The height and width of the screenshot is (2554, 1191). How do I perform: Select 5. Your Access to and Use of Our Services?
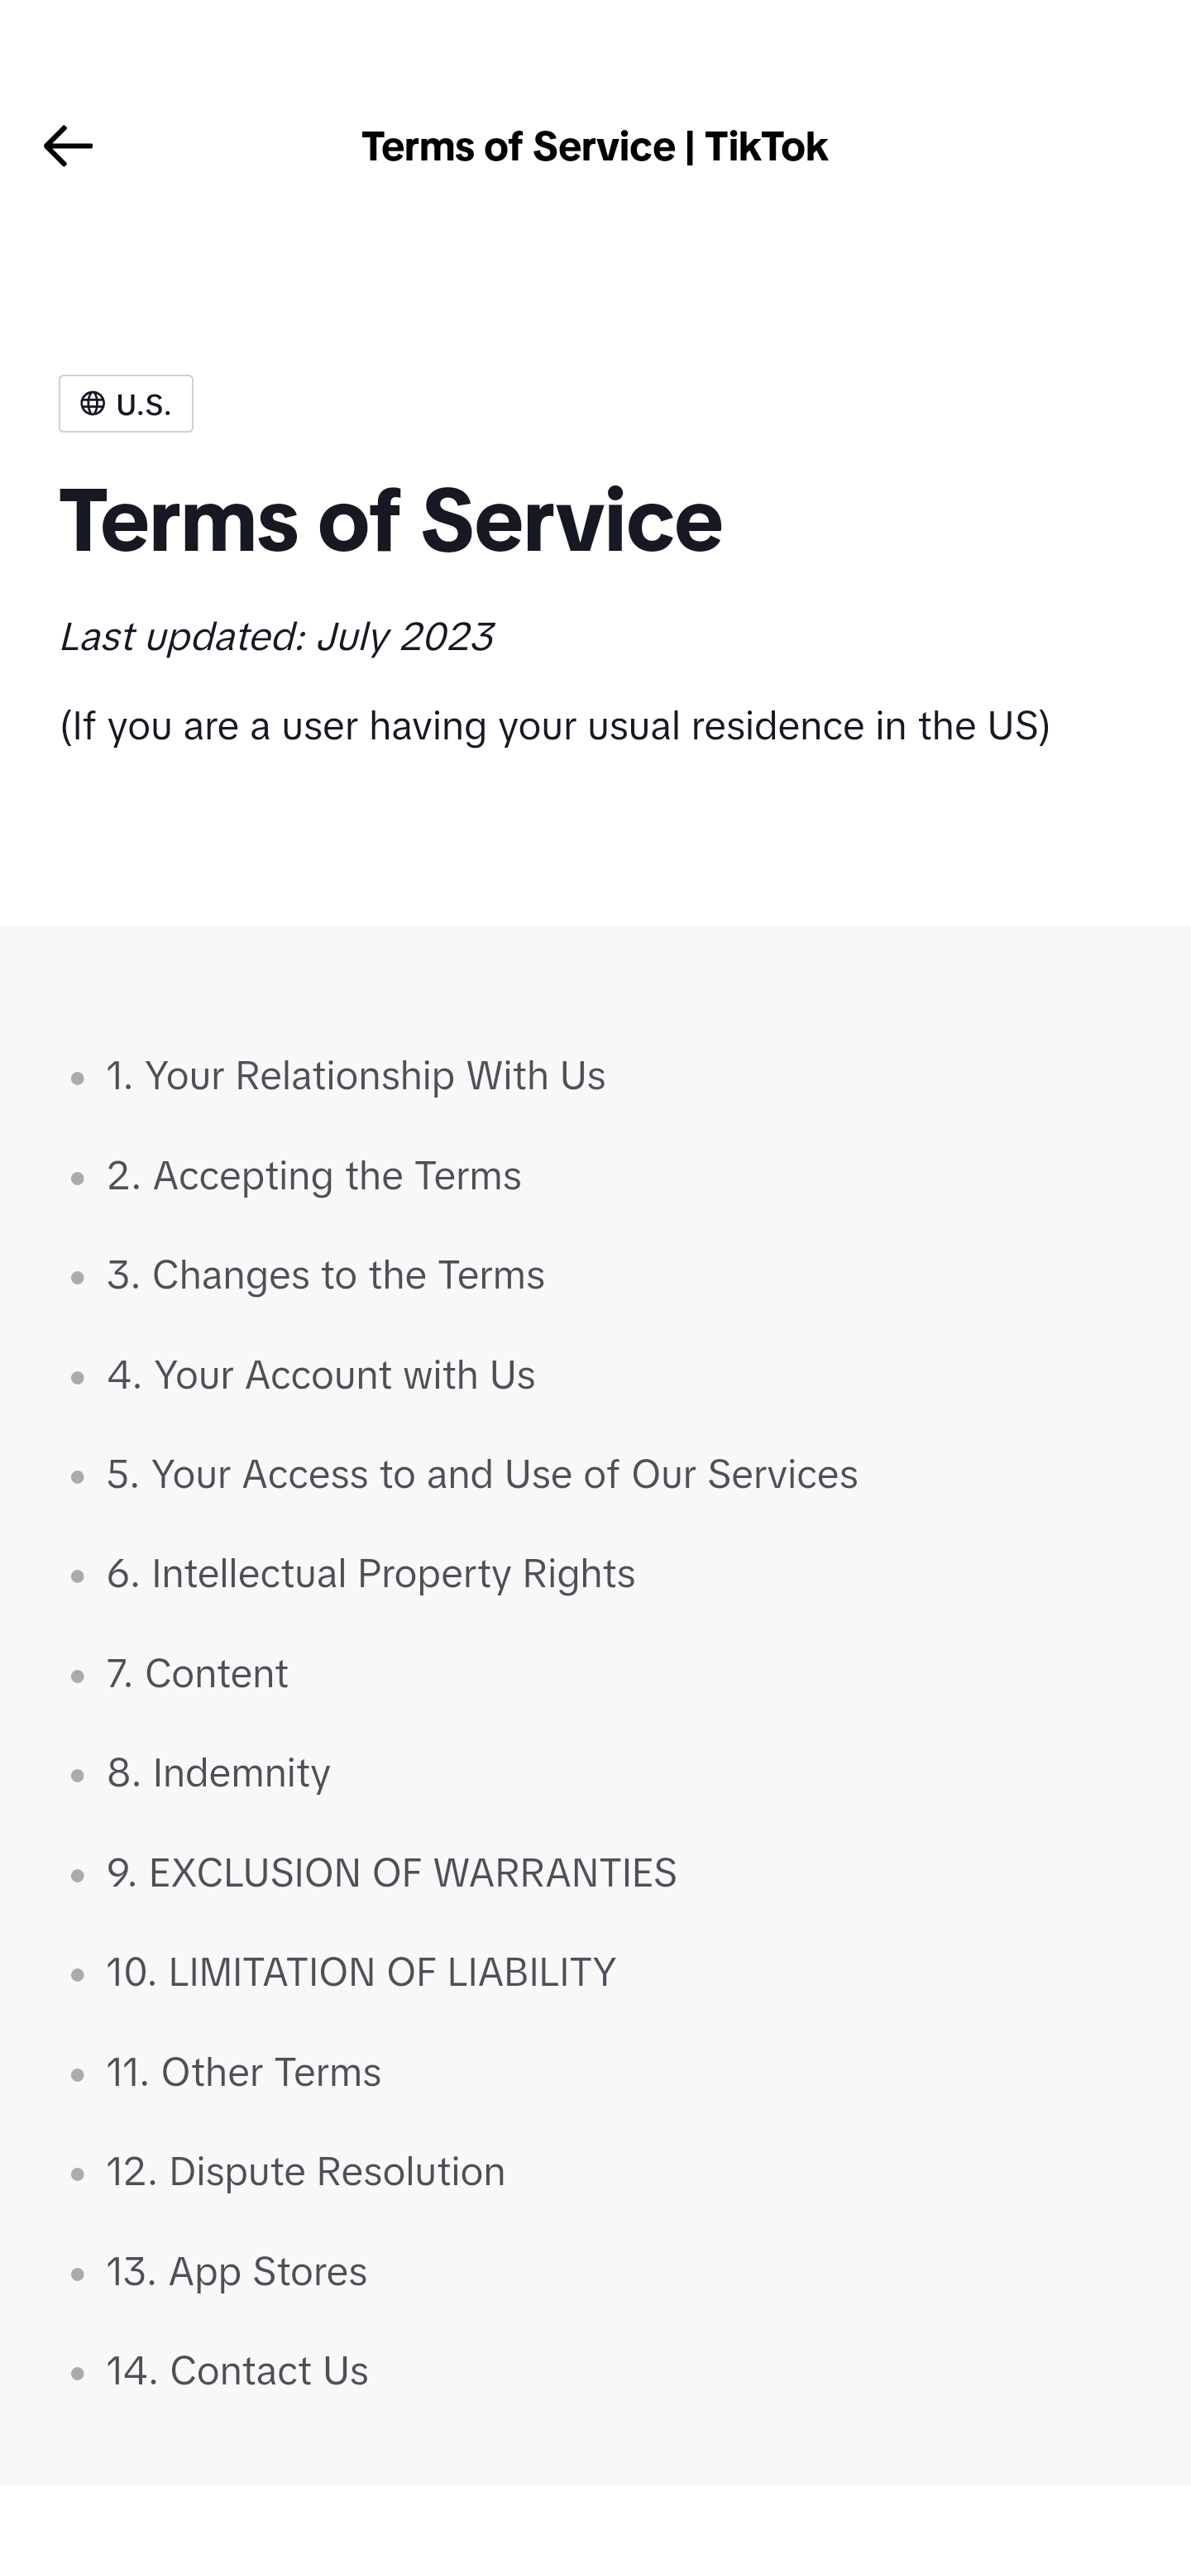click(x=482, y=1475)
